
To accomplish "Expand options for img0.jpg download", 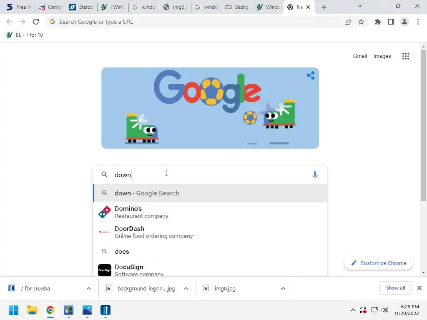I will [x=283, y=288].
